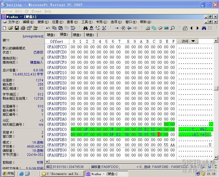The image size is (219, 177).
Task: Click the Open Disk toolbar icon
Action: pos(148,28)
